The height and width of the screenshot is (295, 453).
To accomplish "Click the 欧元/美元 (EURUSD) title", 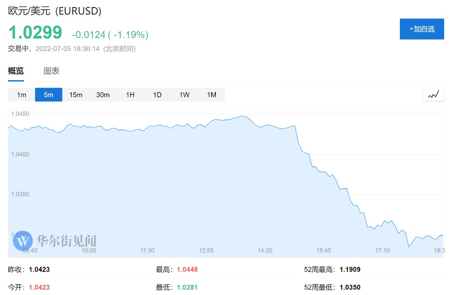I will click(55, 11).
